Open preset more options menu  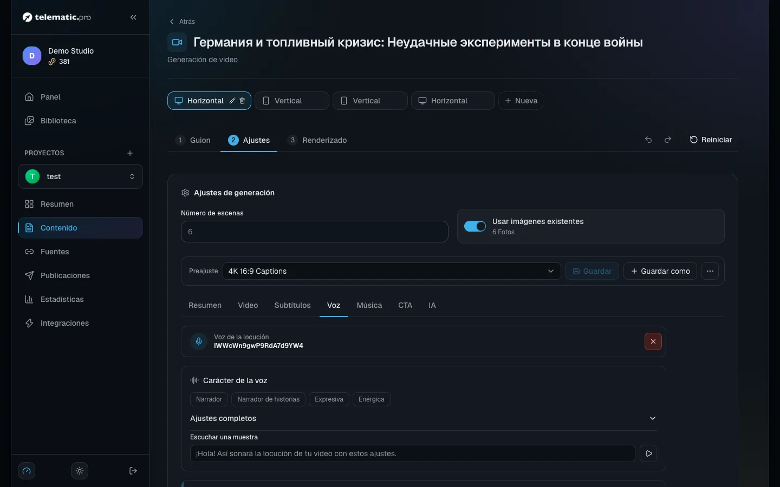(x=710, y=271)
